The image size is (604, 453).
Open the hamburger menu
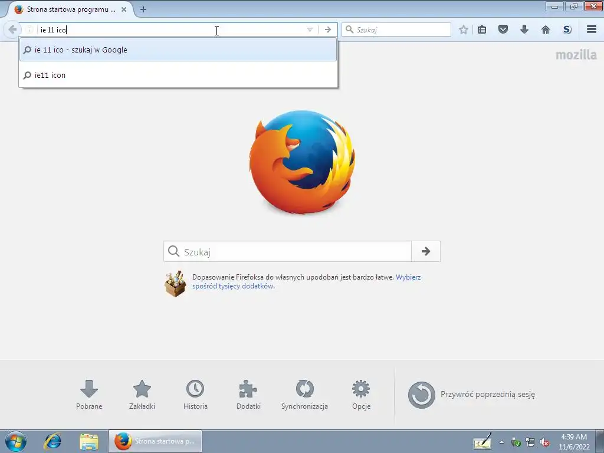point(592,29)
